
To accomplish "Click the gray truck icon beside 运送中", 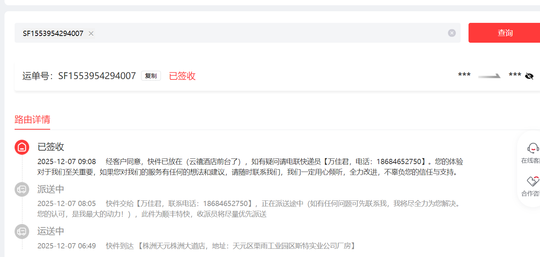I will [22, 232].
